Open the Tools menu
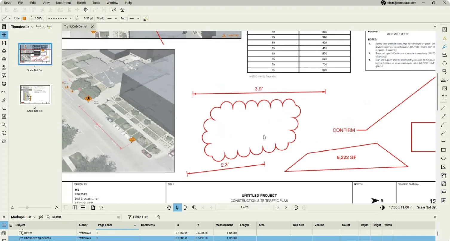This screenshot has height=241, width=450. point(96,3)
